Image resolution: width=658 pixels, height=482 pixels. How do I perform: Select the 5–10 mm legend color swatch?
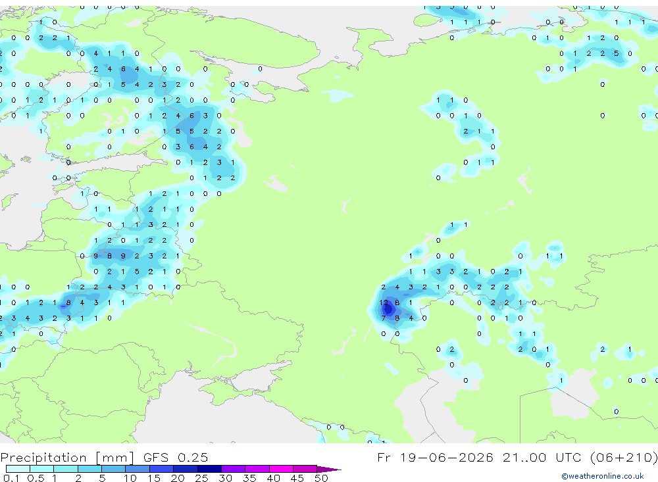(x=113, y=469)
